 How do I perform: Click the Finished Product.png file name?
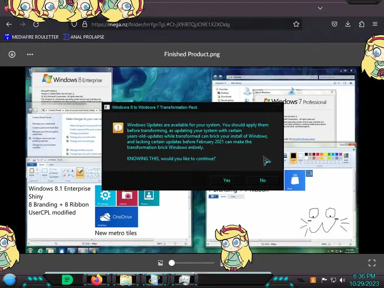[x=192, y=54]
